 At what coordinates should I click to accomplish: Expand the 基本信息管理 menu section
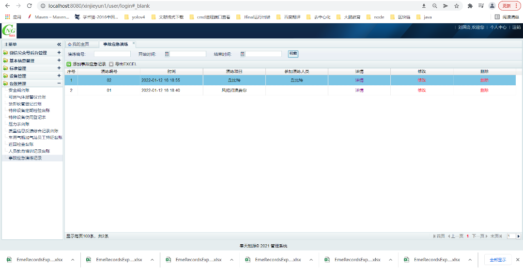point(59,61)
